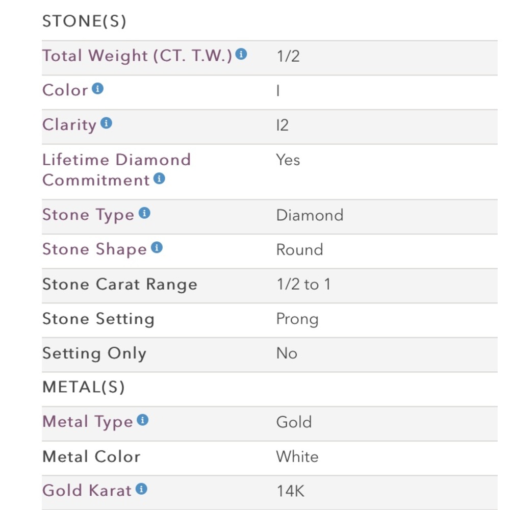Click the STONE(S) section heading
Viewport: 510px width, 510px height.
tap(84, 21)
